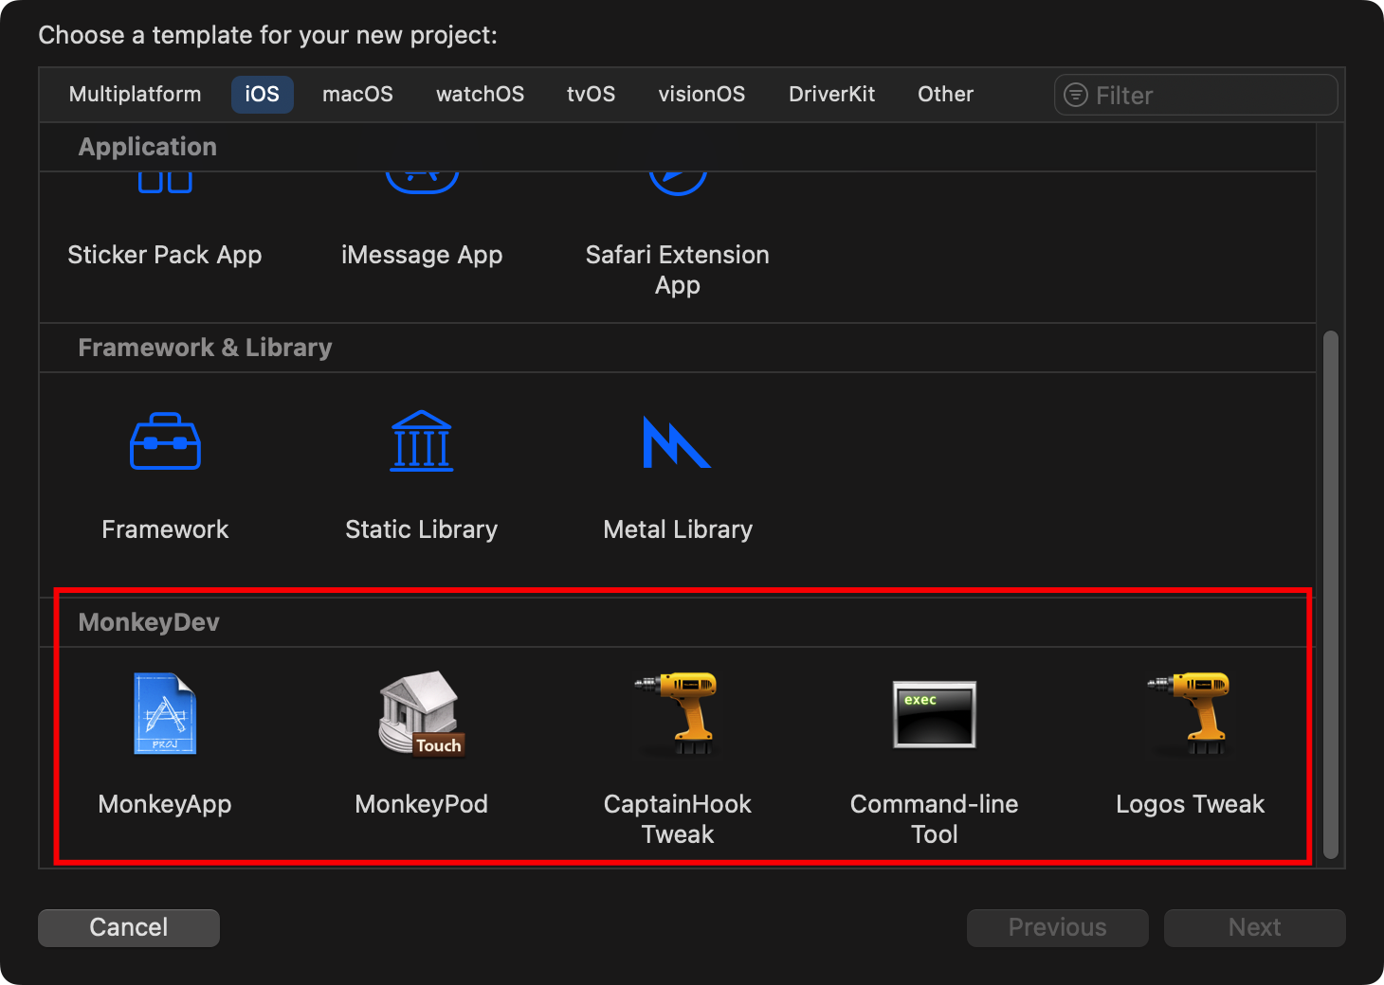Click the Framework & Library section header
The image size is (1384, 985).
point(205,348)
